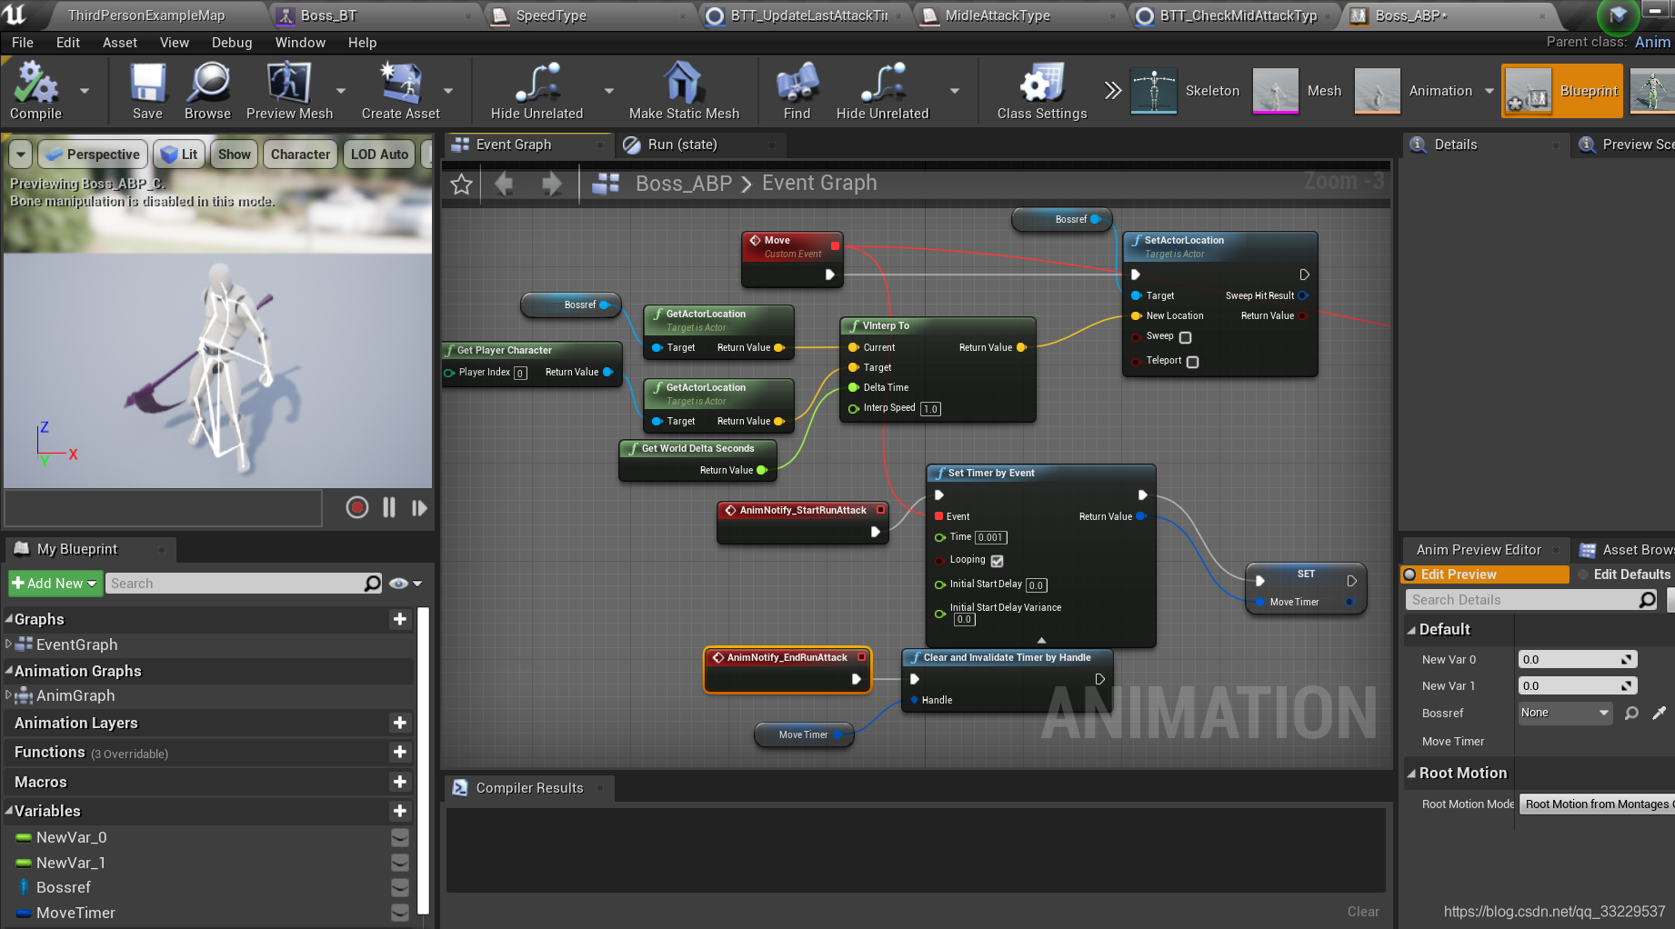The height and width of the screenshot is (929, 1675).
Task: Open Class Settings
Action: 1042,91
